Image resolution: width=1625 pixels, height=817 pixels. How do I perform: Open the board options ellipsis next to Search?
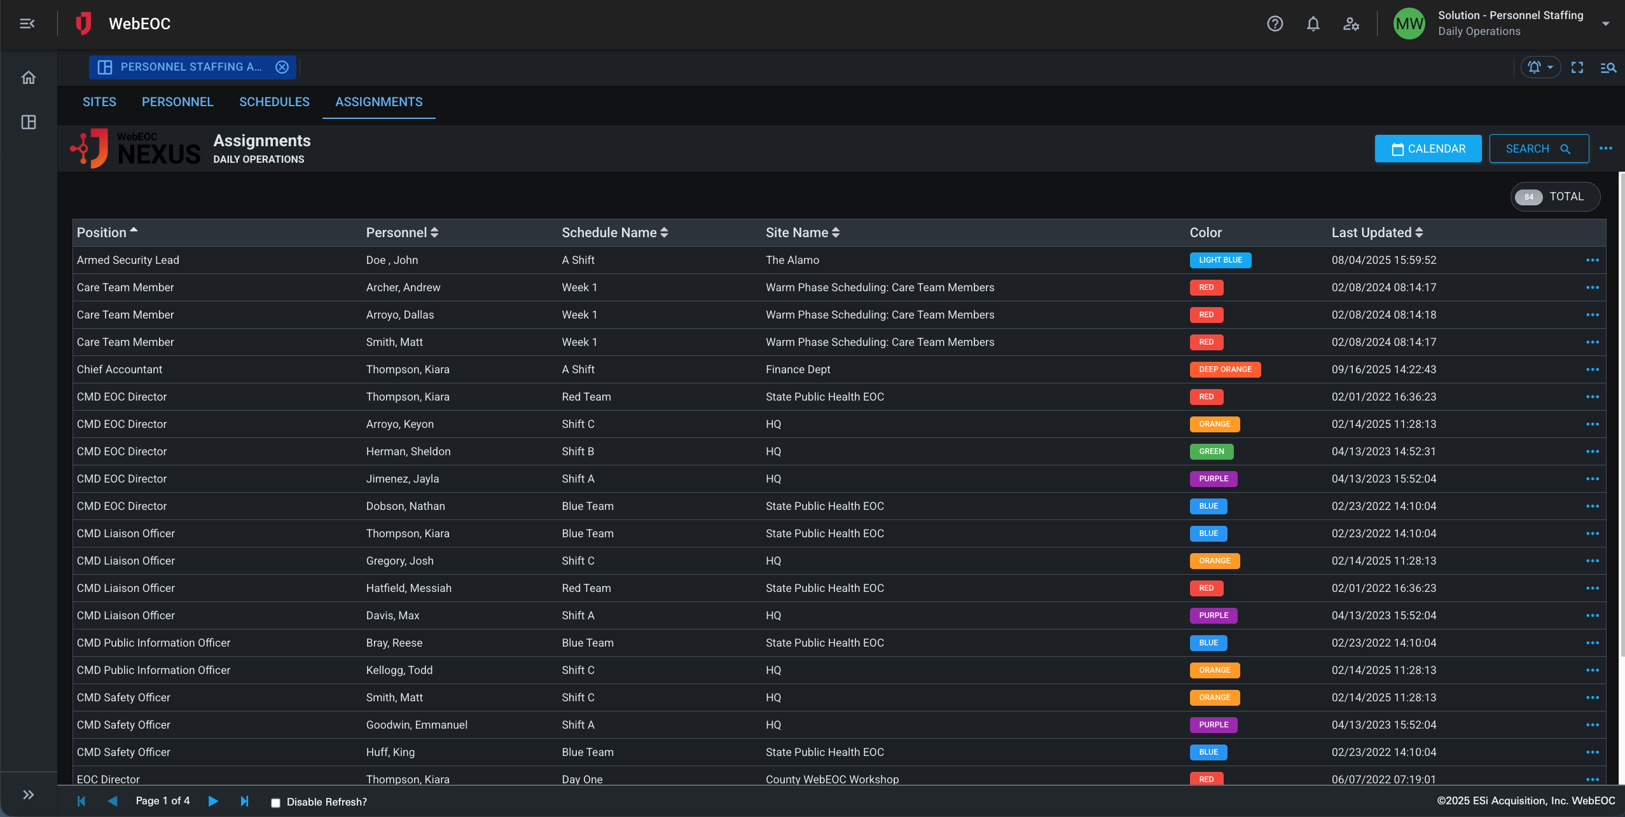1605,149
